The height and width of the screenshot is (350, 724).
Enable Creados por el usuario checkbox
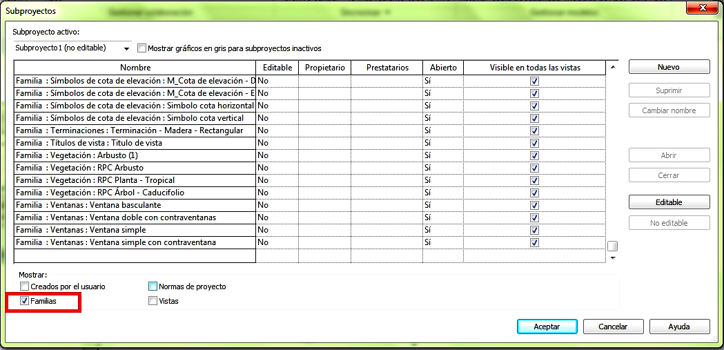25,286
